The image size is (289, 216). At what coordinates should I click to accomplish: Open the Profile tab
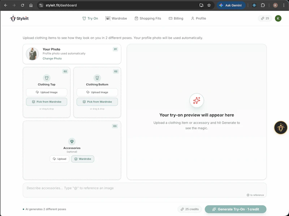[198, 18]
